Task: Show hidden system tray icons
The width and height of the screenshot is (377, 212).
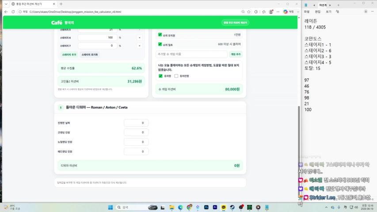Action: [x=326, y=207]
